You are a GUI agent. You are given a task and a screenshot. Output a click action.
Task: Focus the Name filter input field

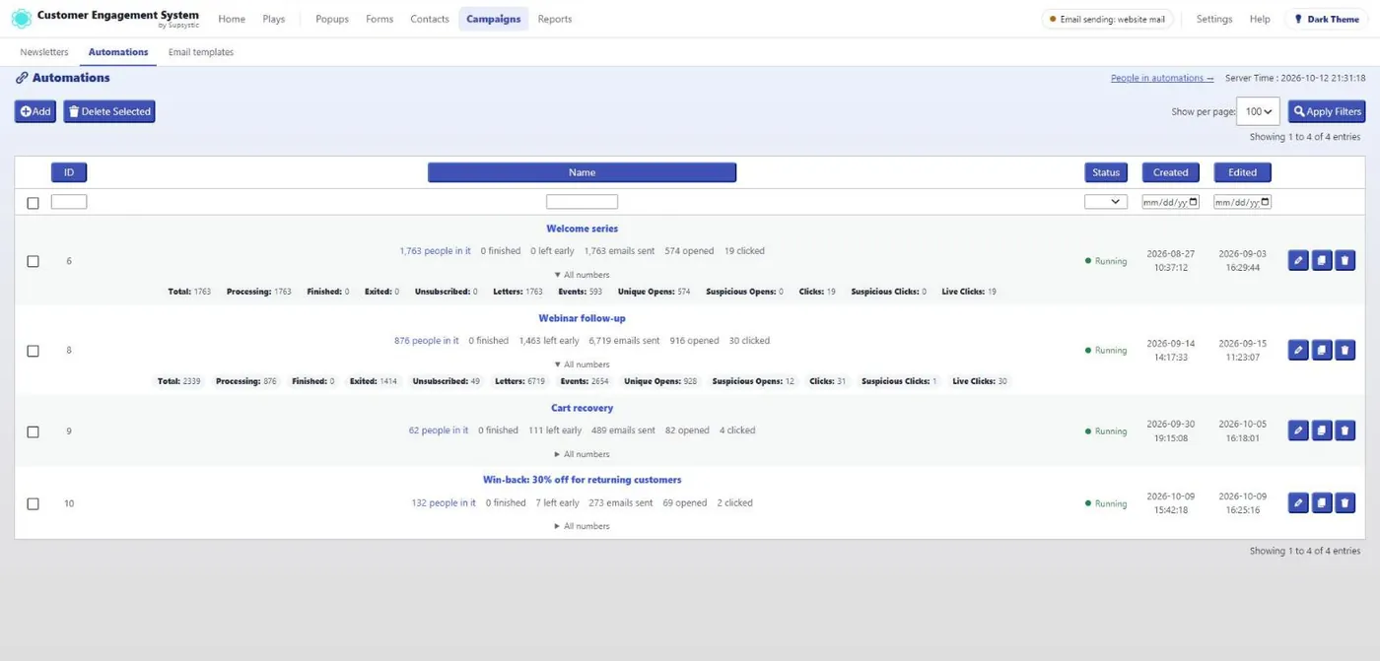click(x=582, y=202)
